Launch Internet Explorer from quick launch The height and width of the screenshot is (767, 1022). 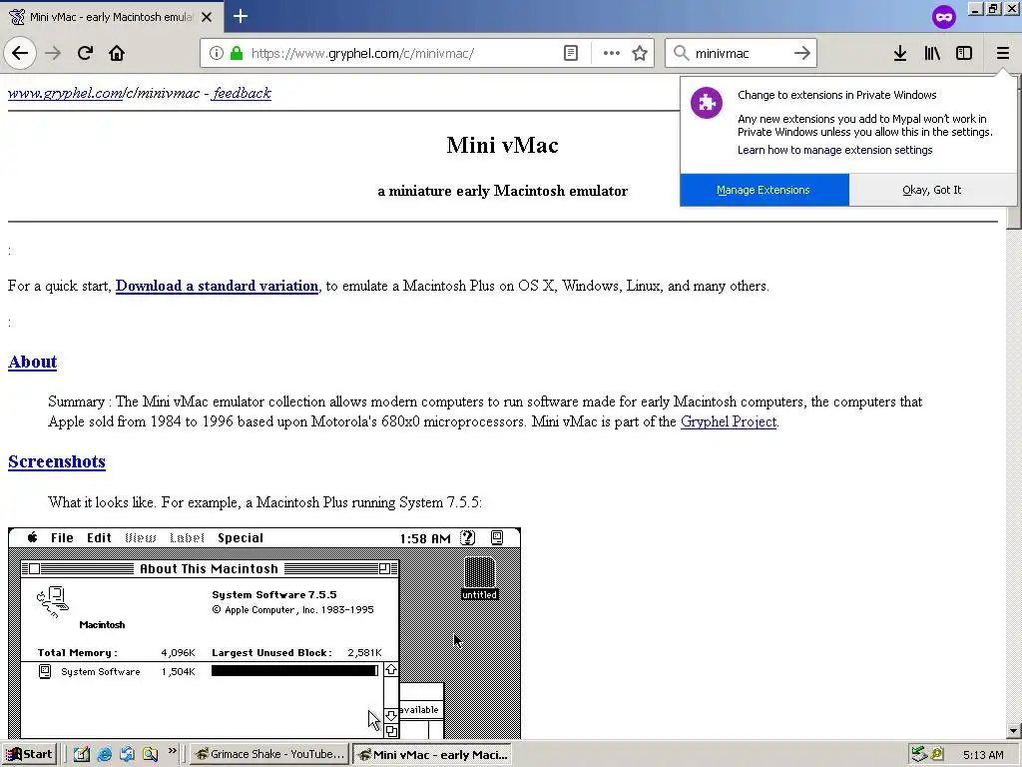pyautogui.click(x=104, y=754)
